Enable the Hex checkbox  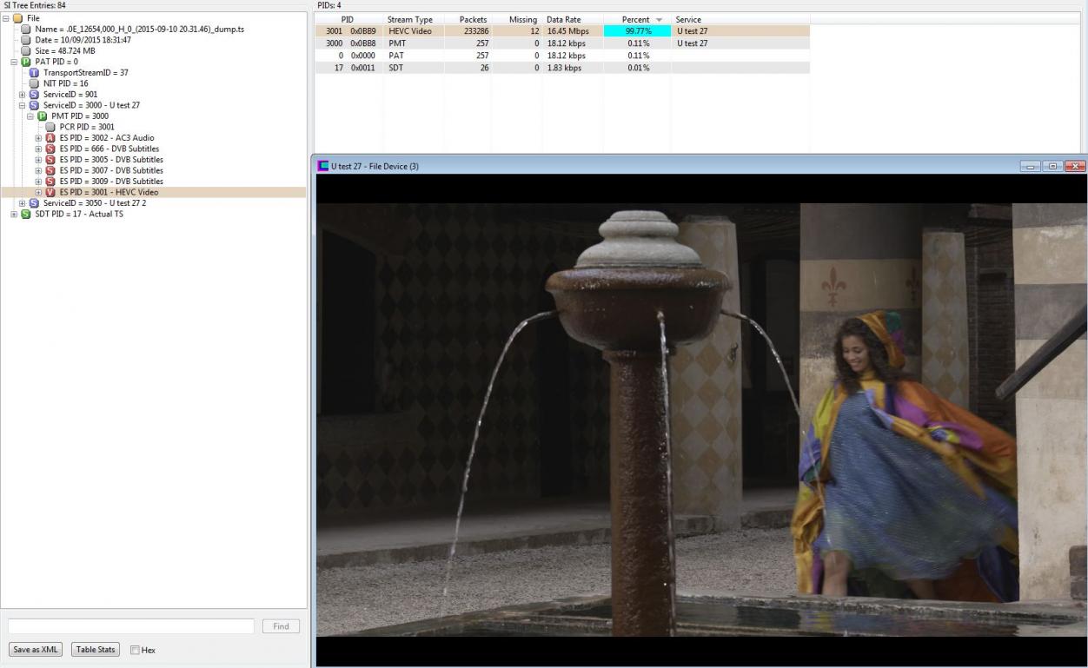[x=135, y=650]
